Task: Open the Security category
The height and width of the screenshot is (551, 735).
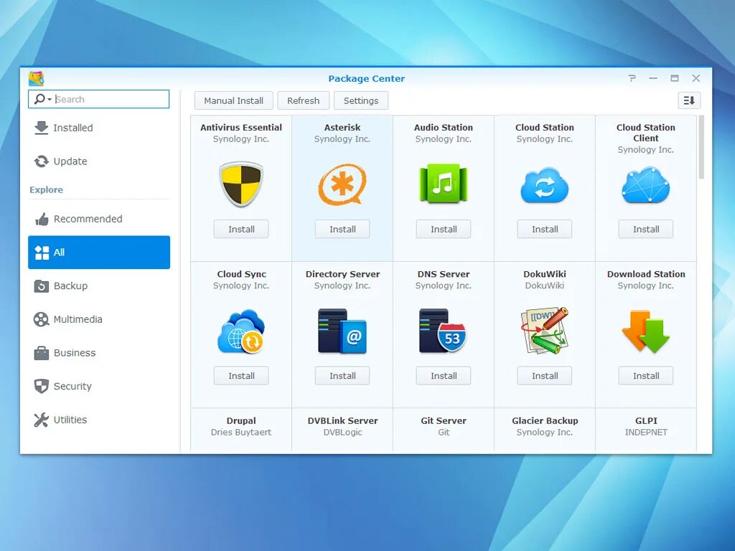Action: (98, 386)
